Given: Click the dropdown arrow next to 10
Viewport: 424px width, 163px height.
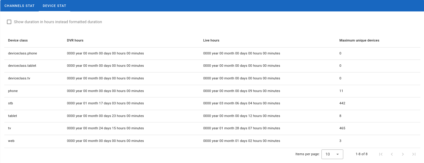Looking at the screenshot, I should point(338,154).
